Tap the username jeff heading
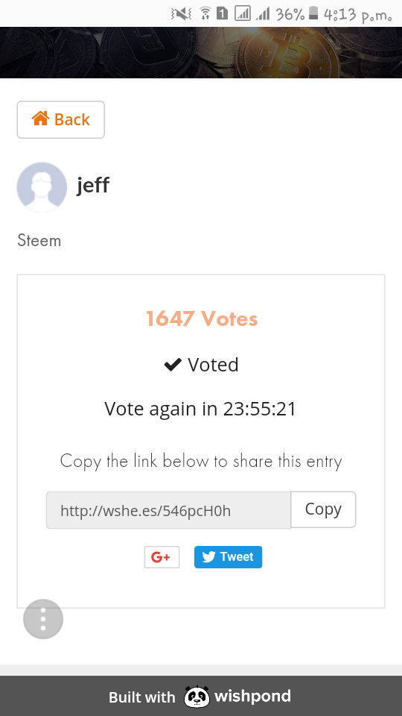 point(93,185)
